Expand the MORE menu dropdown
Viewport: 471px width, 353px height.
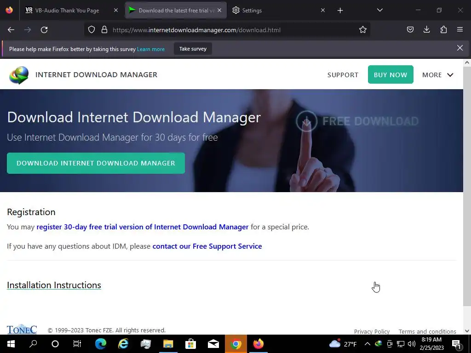438,75
